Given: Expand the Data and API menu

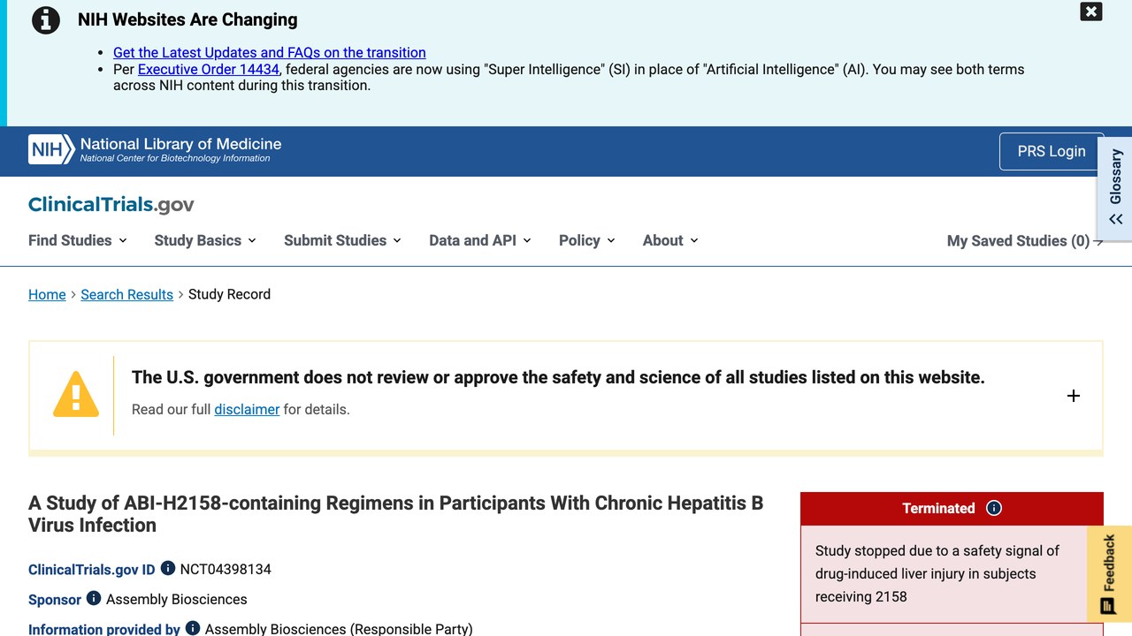Looking at the screenshot, I should pyautogui.click(x=480, y=240).
